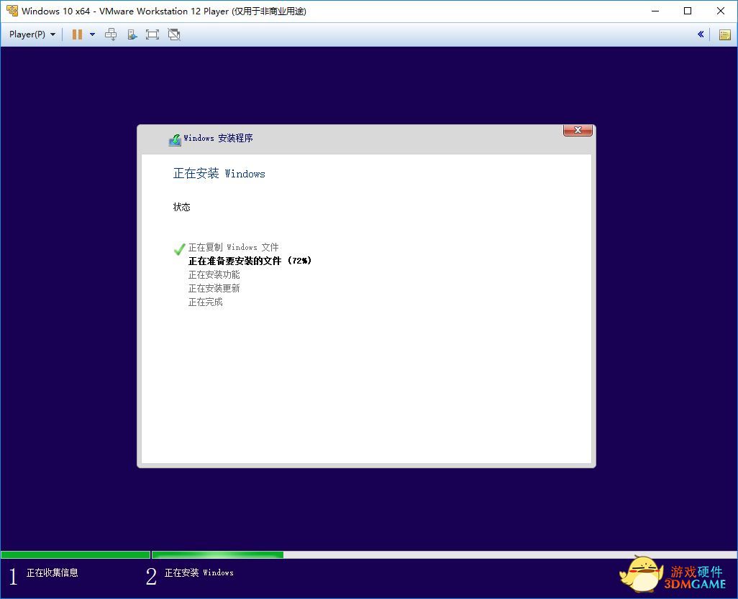The height and width of the screenshot is (599, 738).
Task: Open the notes icon at toolbar right
Action: (725, 34)
